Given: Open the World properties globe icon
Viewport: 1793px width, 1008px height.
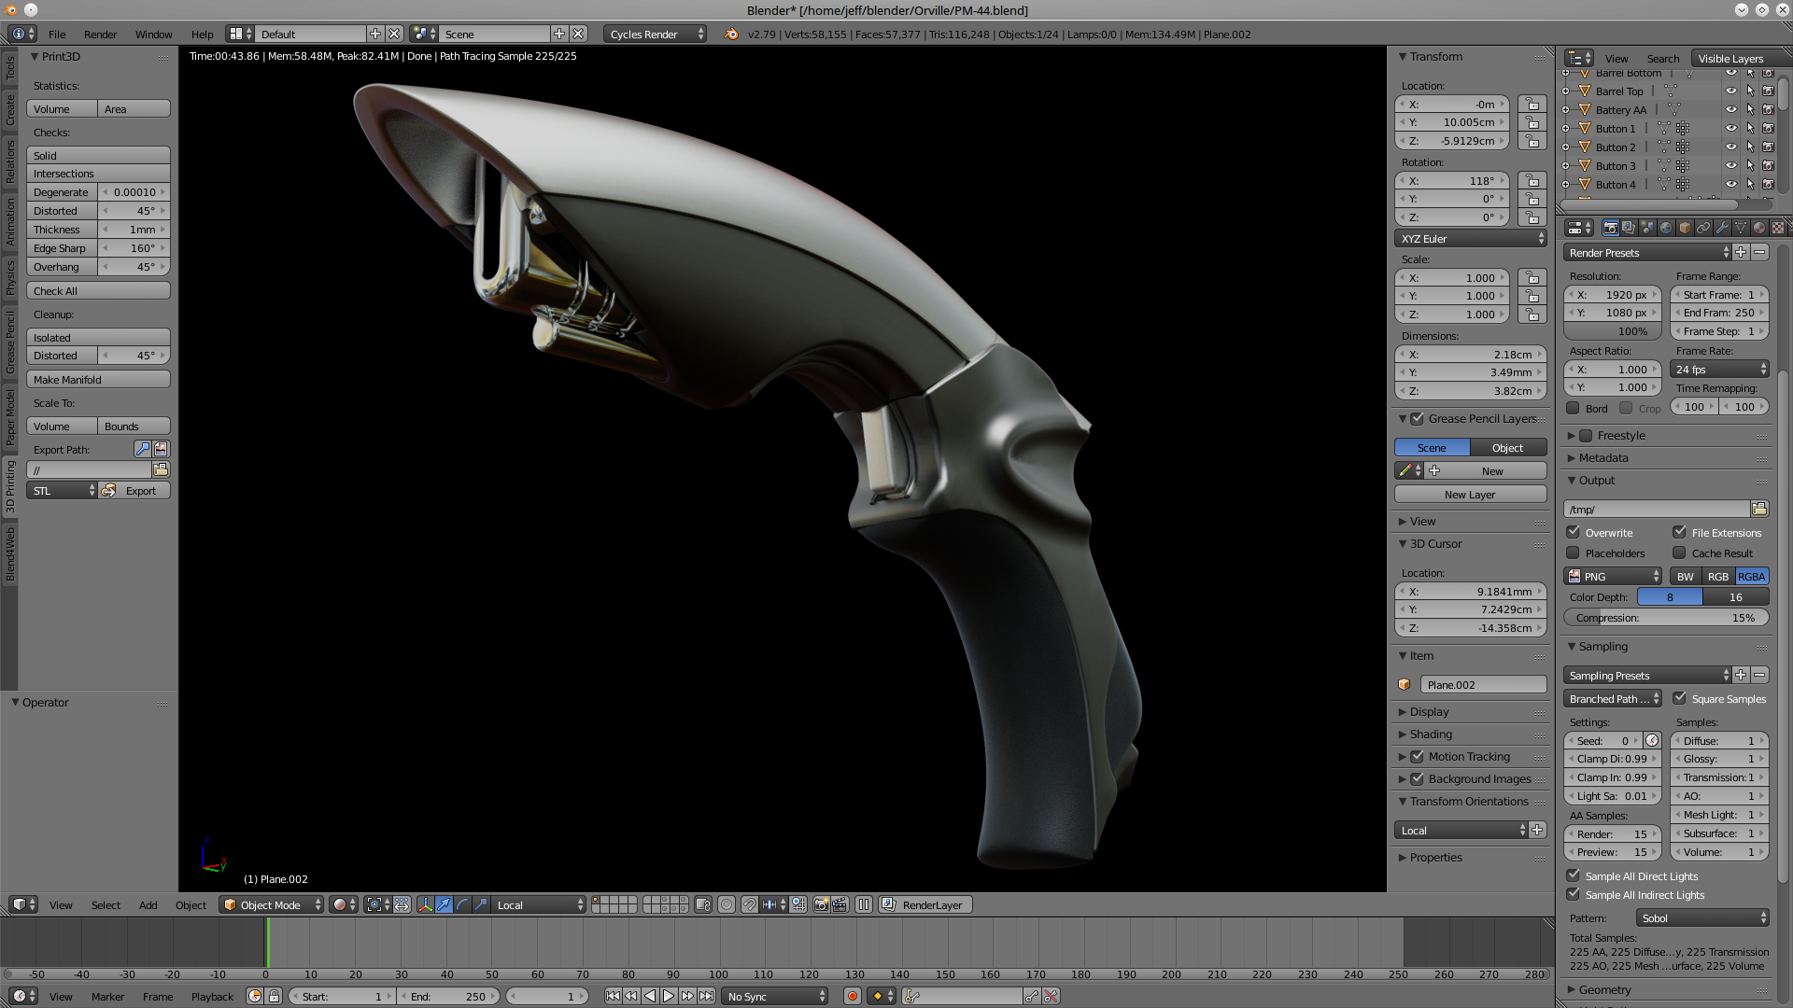Looking at the screenshot, I should 1666,228.
